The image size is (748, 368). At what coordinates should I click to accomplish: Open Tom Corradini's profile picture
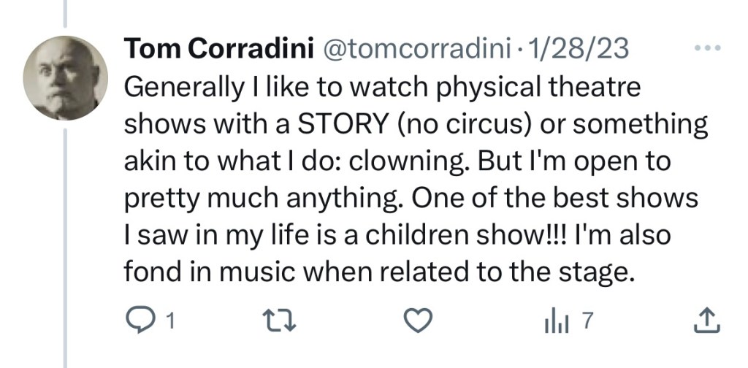click(x=66, y=78)
